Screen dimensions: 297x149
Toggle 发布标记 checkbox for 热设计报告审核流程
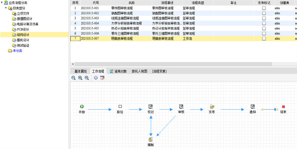click(x=264, y=29)
